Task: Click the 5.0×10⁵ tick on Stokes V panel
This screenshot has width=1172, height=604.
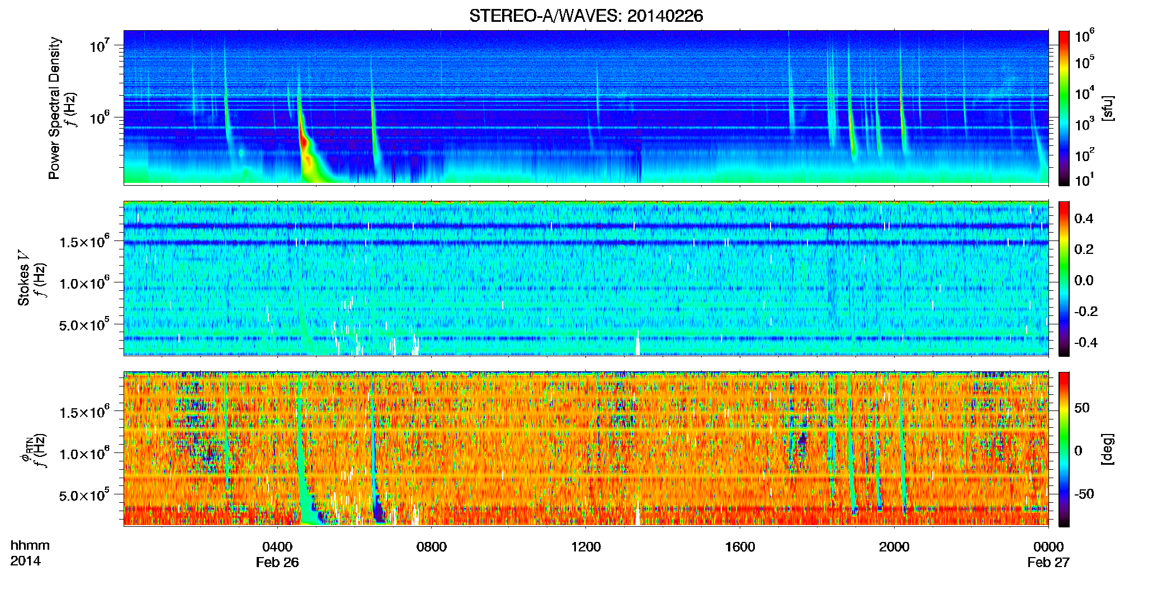Action: click(x=84, y=324)
